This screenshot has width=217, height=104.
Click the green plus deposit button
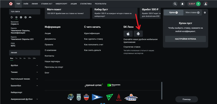pyautogui.click(x=198, y=4)
